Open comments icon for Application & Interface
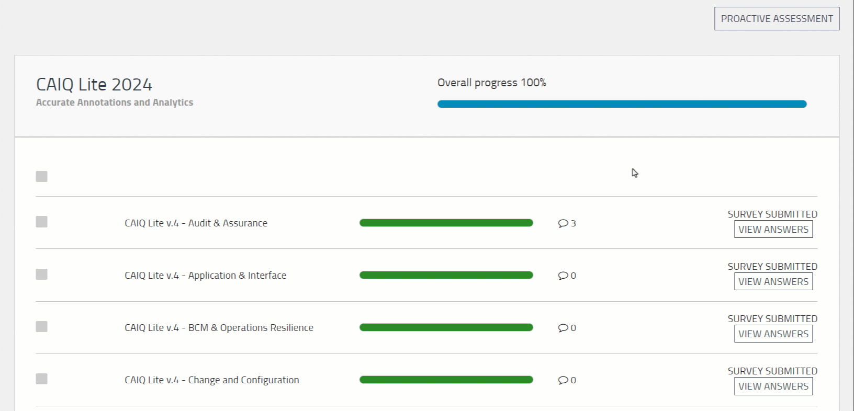Image resolution: width=854 pixels, height=411 pixels. [x=563, y=276]
